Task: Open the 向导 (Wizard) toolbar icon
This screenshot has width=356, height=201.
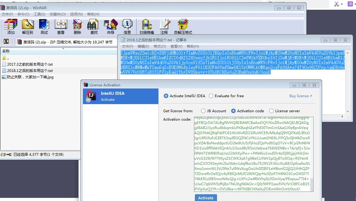Action: click(110, 27)
